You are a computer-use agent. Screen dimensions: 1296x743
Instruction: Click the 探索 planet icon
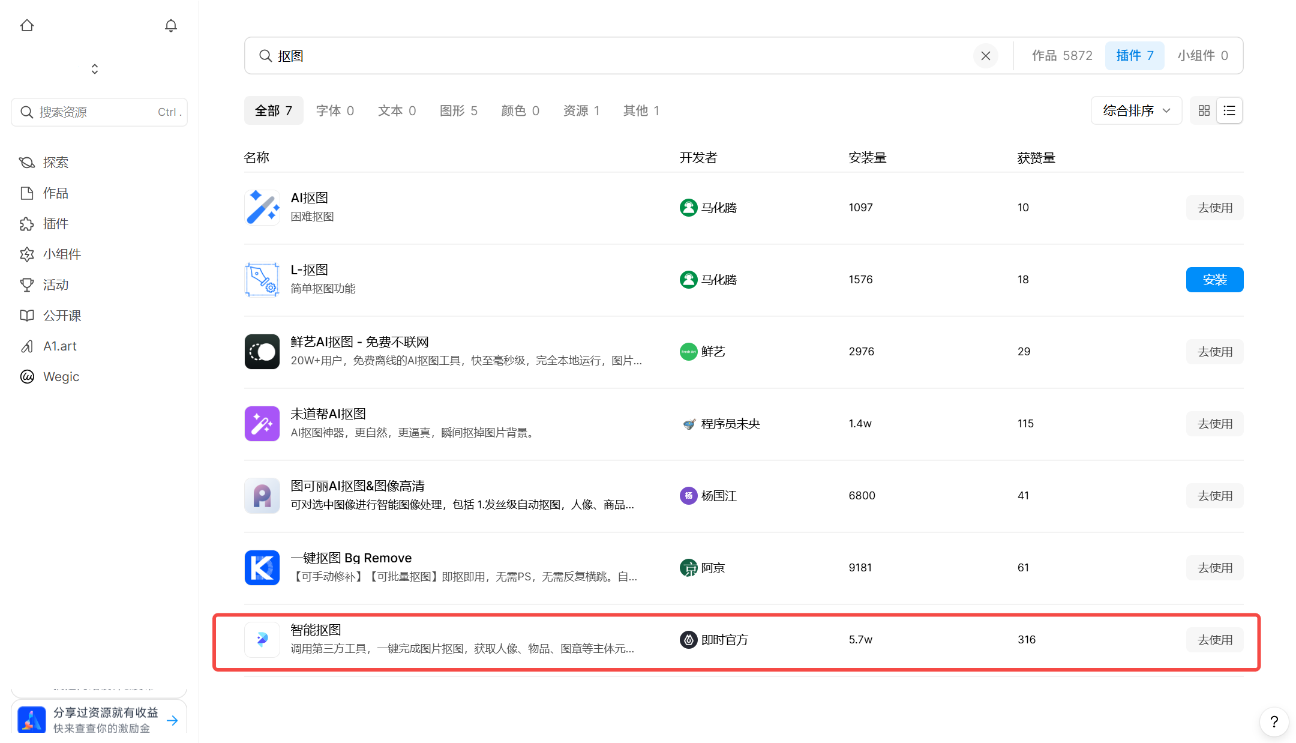[27, 163]
